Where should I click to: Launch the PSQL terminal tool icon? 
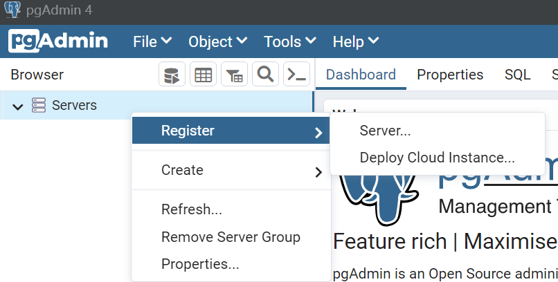point(296,75)
